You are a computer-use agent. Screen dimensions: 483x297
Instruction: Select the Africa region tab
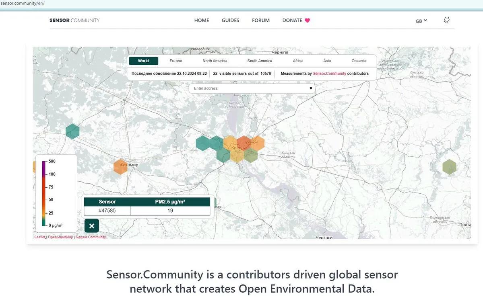click(298, 61)
